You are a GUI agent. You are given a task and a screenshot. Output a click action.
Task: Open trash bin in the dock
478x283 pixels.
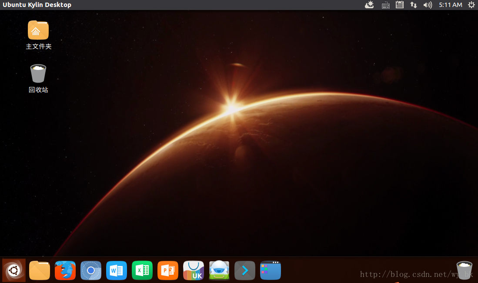[464, 270]
